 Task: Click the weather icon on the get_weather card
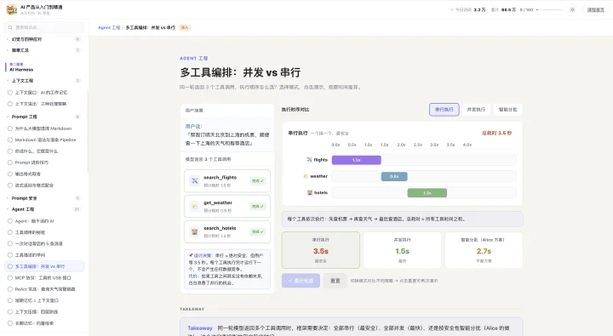194,207
